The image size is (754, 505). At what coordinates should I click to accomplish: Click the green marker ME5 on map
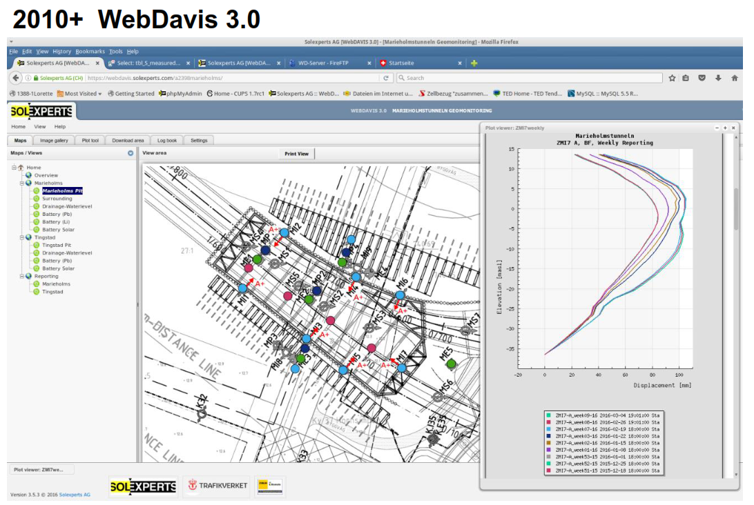pyautogui.click(x=451, y=364)
